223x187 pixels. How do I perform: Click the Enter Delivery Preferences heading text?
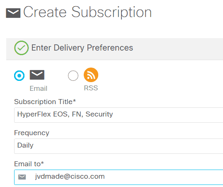[82, 48]
